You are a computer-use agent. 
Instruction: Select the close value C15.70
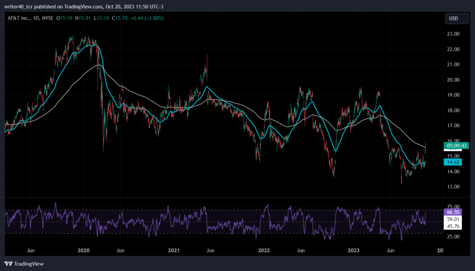pyautogui.click(x=120, y=18)
